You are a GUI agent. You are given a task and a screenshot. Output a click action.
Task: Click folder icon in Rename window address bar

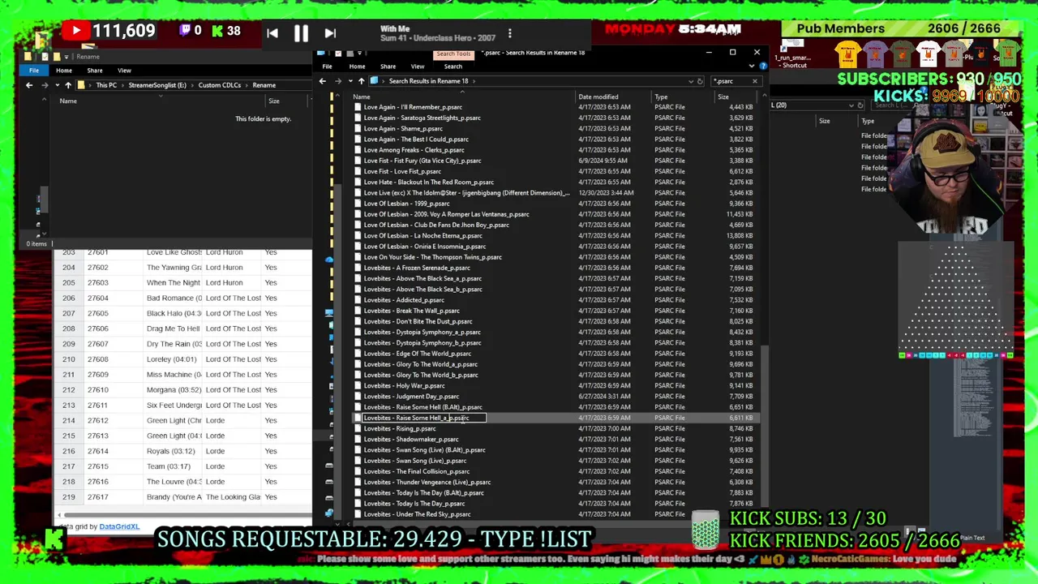point(82,85)
